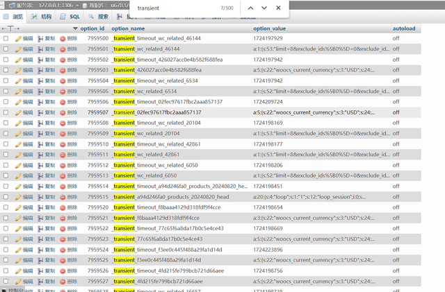Sort by the option_id column header
445x292 pixels.
(x=92, y=28)
